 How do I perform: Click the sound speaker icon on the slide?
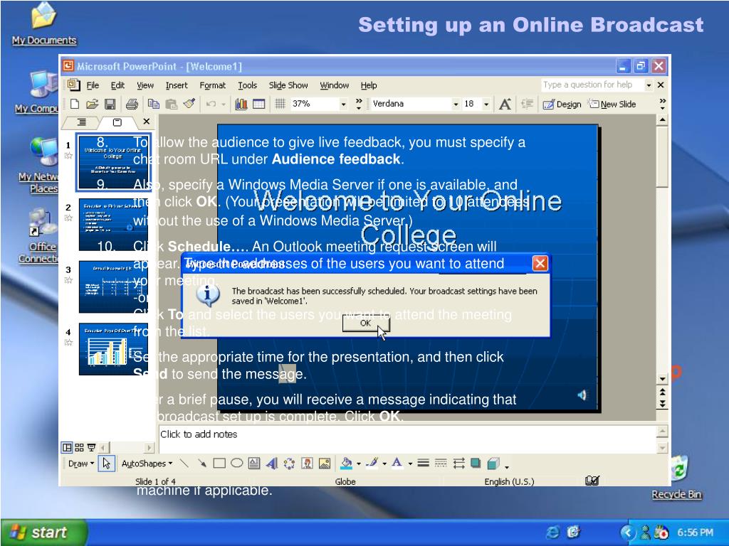[x=582, y=395]
